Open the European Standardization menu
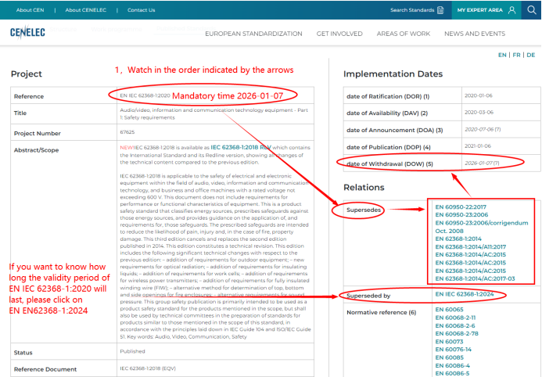The width and height of the screenshot is (542, 377). pyautogui.click(x=253, y=34)
